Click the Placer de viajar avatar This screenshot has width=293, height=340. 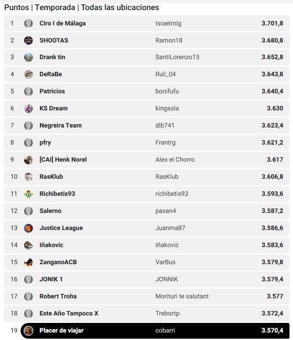click(x=28, y=330)
